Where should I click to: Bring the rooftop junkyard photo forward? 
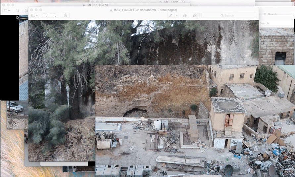point(195,121)
